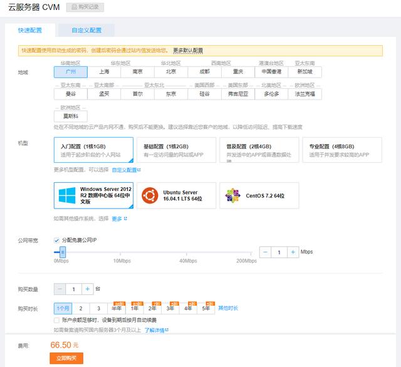Click the 立即购买 button
The width and height of the screenshot is (401, 367).
point(66,358)
